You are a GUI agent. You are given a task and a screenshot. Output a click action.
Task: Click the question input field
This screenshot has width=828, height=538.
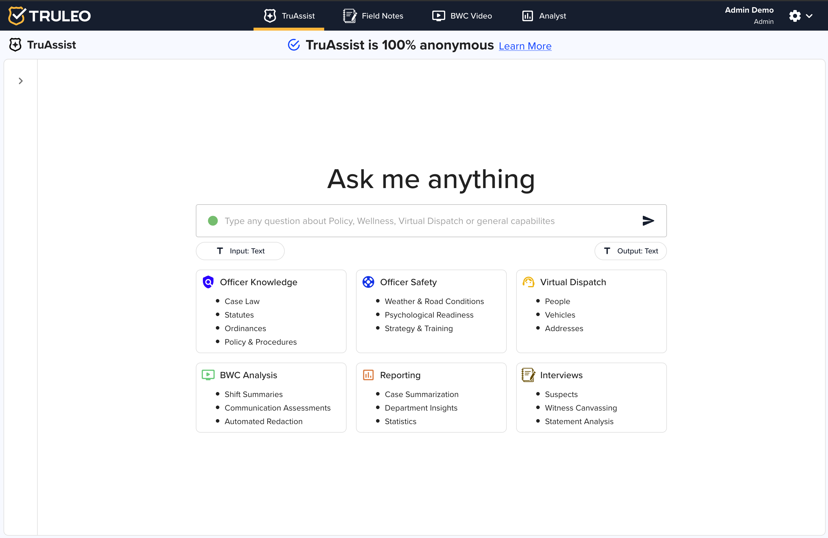click(431, 221)
